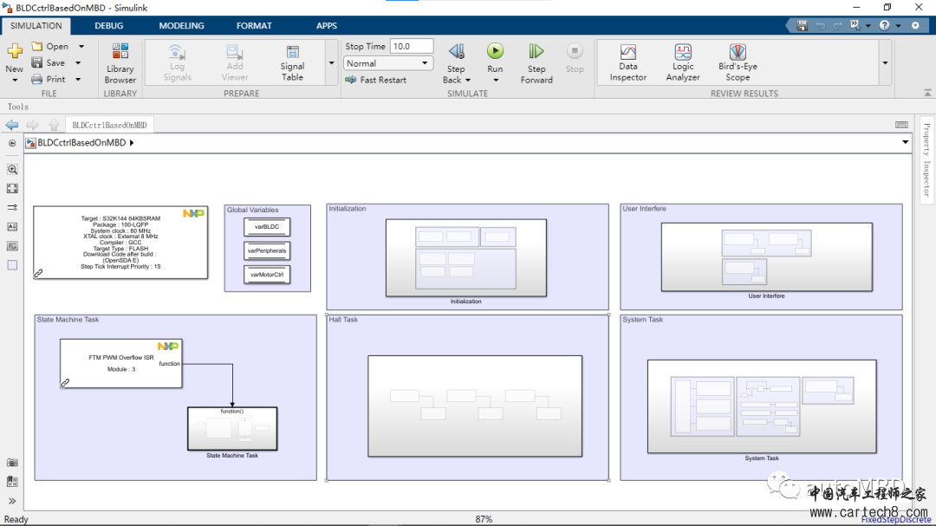Select the Initialization subsystem block
Screen dimensions: 936x526
466,257
